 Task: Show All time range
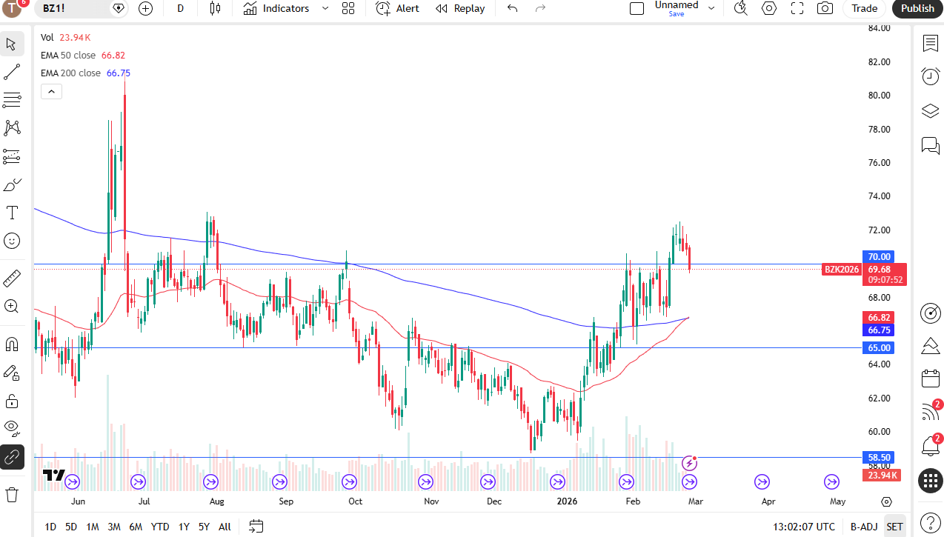coord(225,527)
